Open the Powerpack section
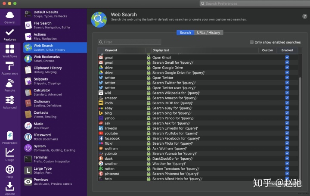 point(9,137)
